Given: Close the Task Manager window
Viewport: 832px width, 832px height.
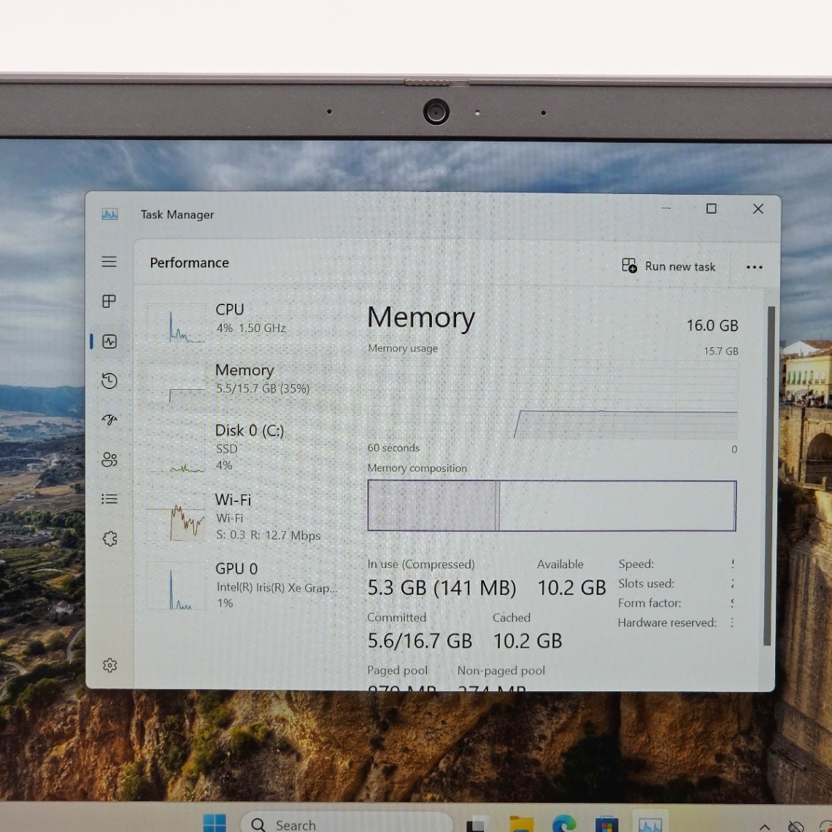Looking at the screenshot, I should pos(758,209).
